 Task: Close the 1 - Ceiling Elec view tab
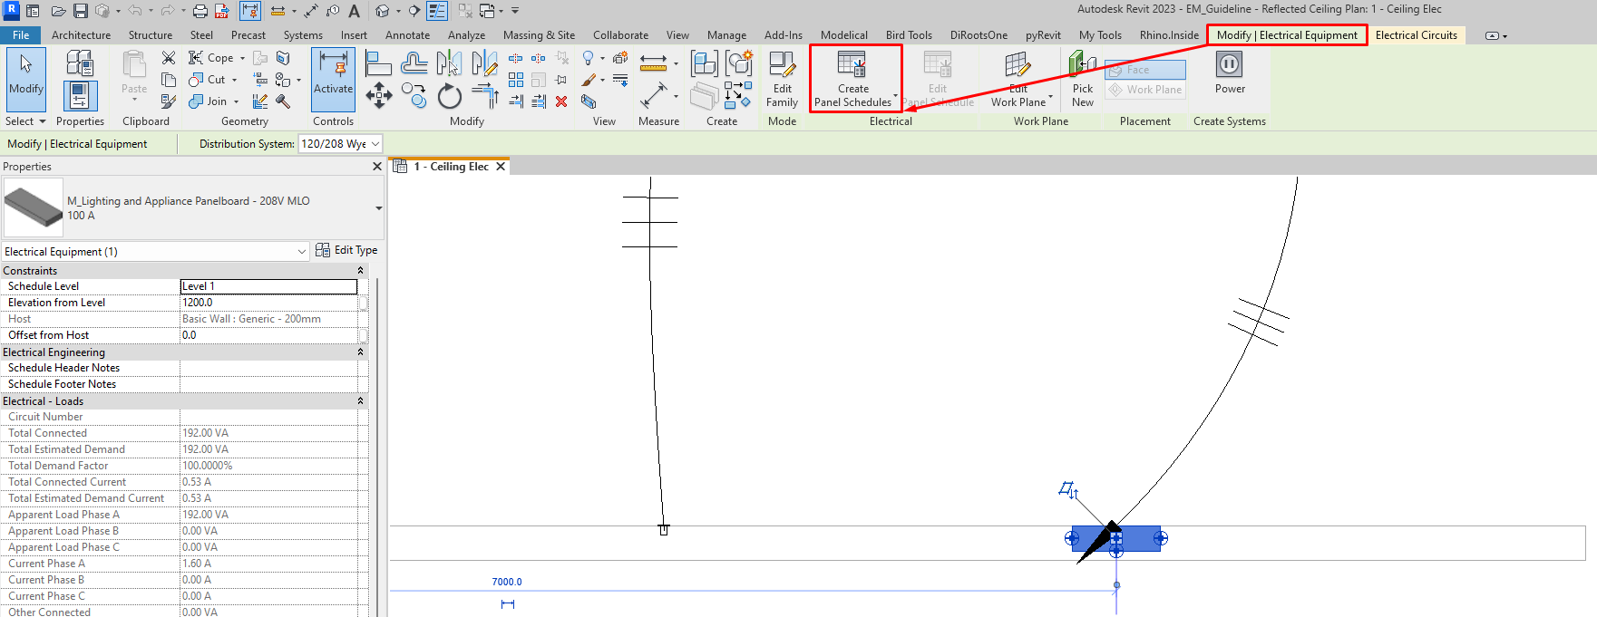point(501,167)
